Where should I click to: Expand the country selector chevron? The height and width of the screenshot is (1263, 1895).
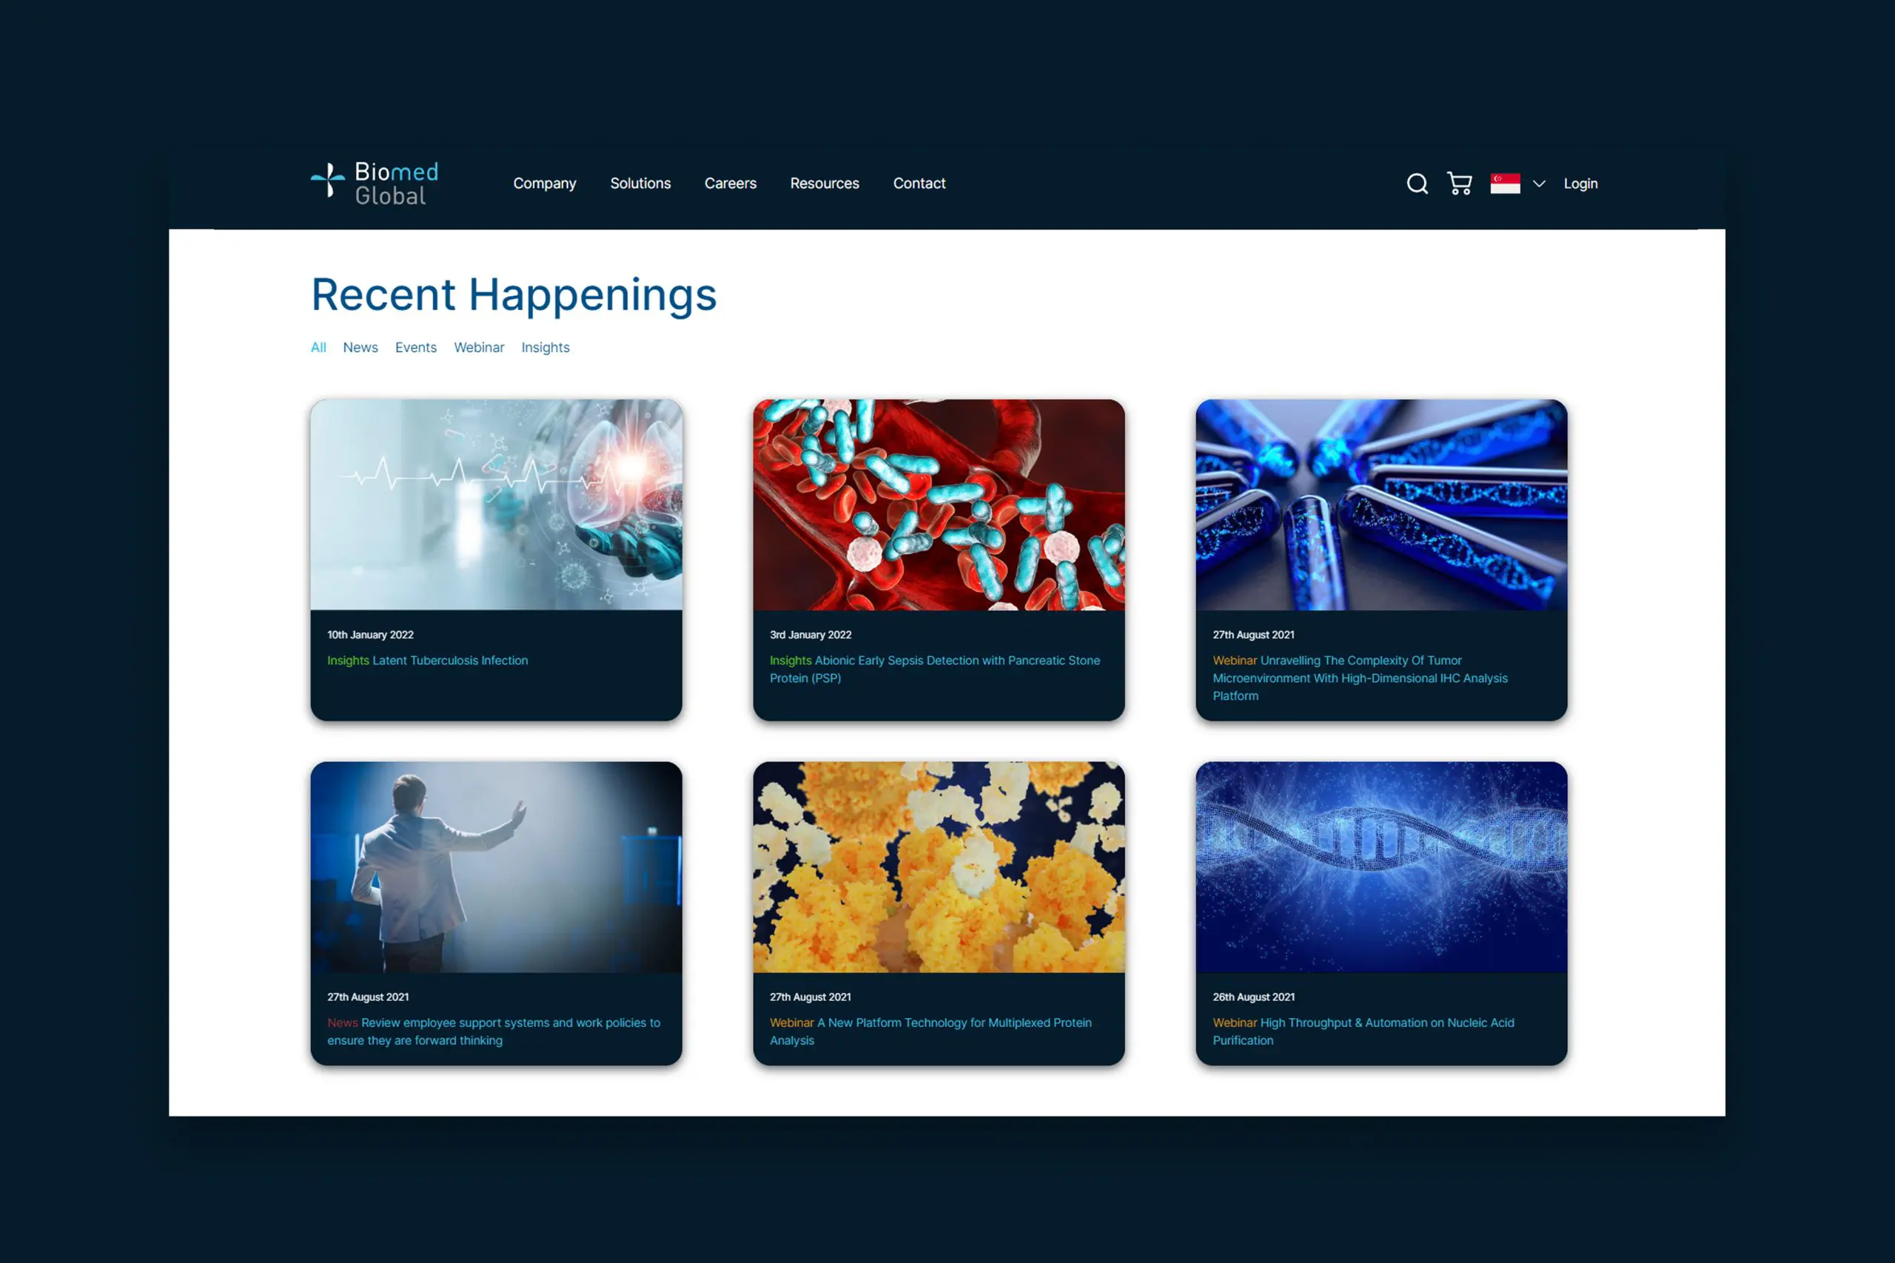tap(1539, 183)
